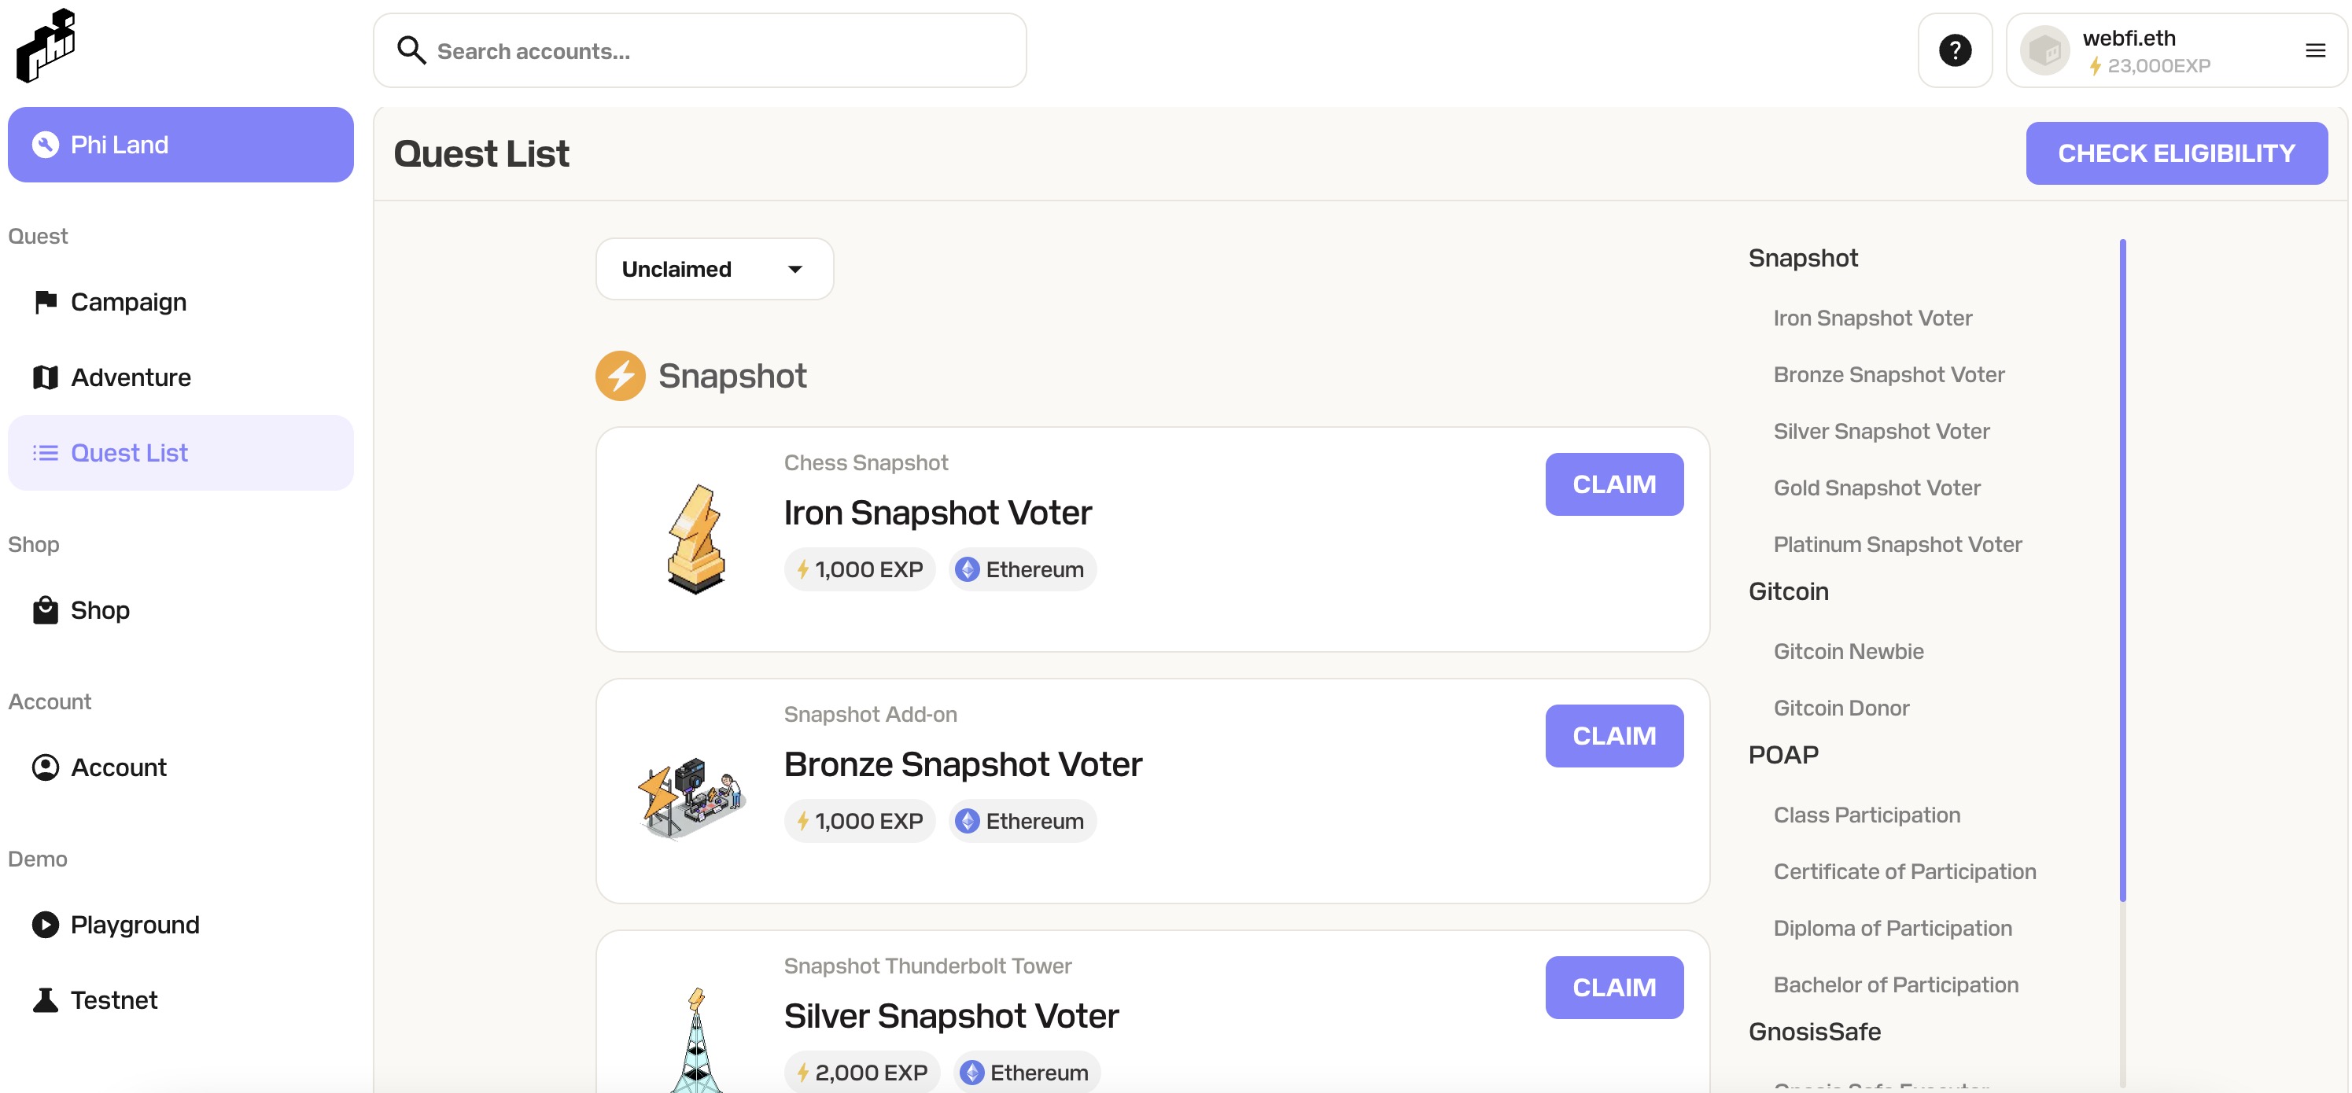Select the Quest List sidebar item

click(x=181, y=452)
